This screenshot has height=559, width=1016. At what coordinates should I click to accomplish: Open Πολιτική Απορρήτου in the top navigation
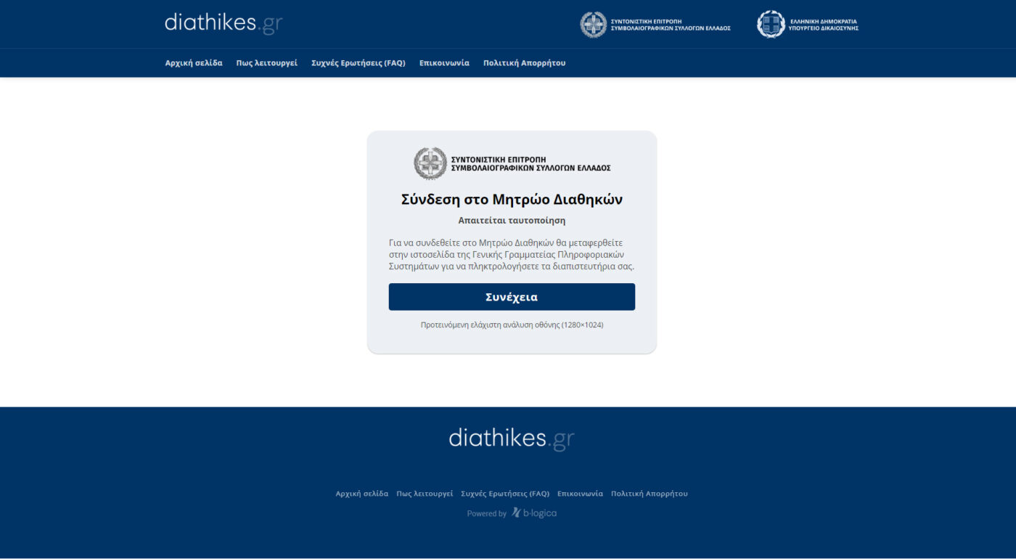click(x=525, y=63)
